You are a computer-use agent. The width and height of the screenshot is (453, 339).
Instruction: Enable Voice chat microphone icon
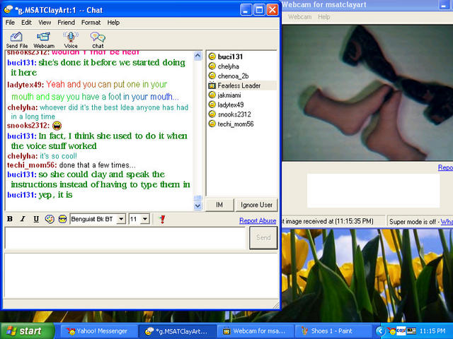[x=71, y=40]
